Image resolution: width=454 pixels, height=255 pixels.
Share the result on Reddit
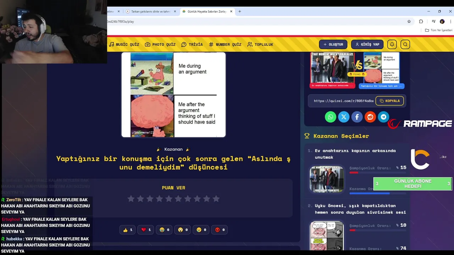click(x=370, y=117)
